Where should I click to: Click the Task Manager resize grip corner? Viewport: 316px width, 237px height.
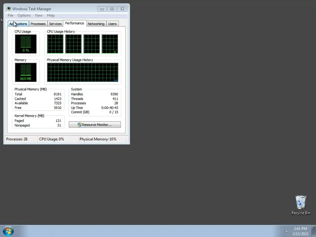[x=126, y=140]
